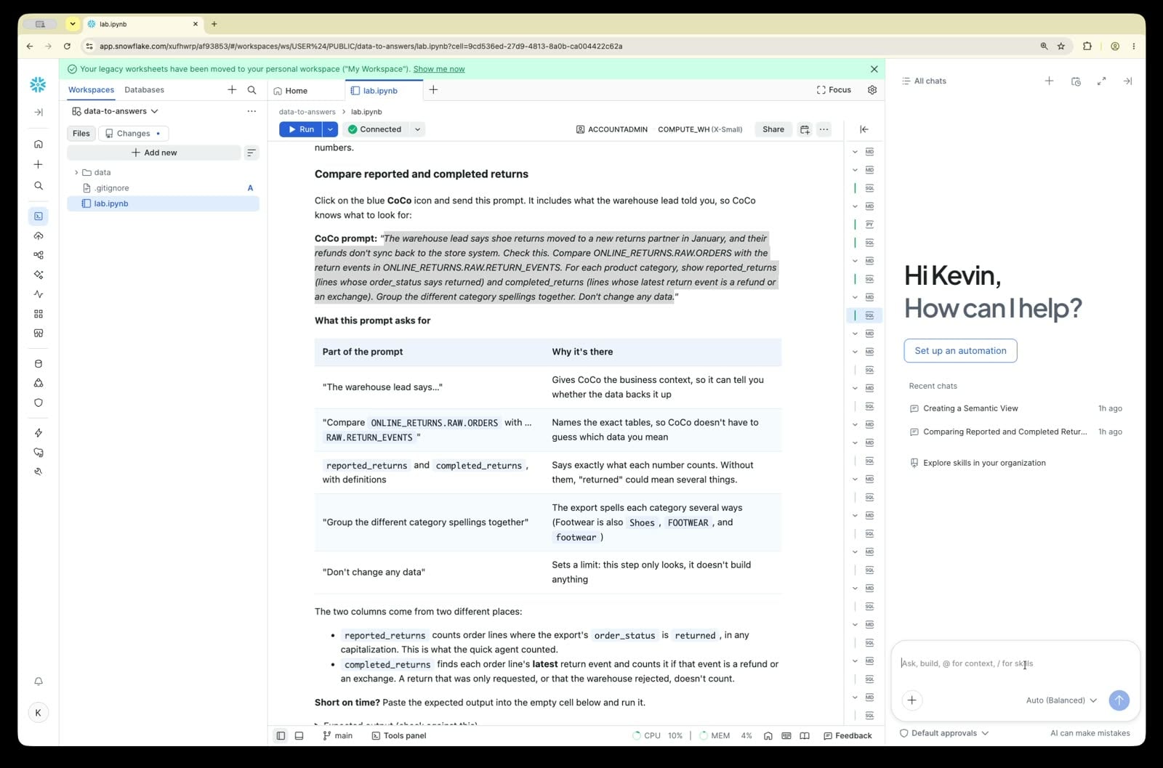Open the AI & ML sparkle sidebar icon
This screenshot has width=1163, height=768.
tap(39, 275)
